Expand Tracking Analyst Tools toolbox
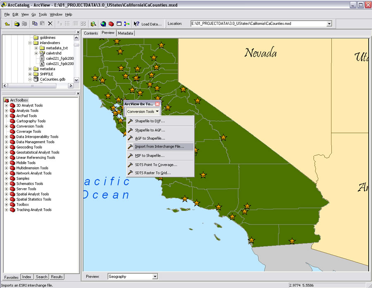The image size is (372, 288). point(6,210)
